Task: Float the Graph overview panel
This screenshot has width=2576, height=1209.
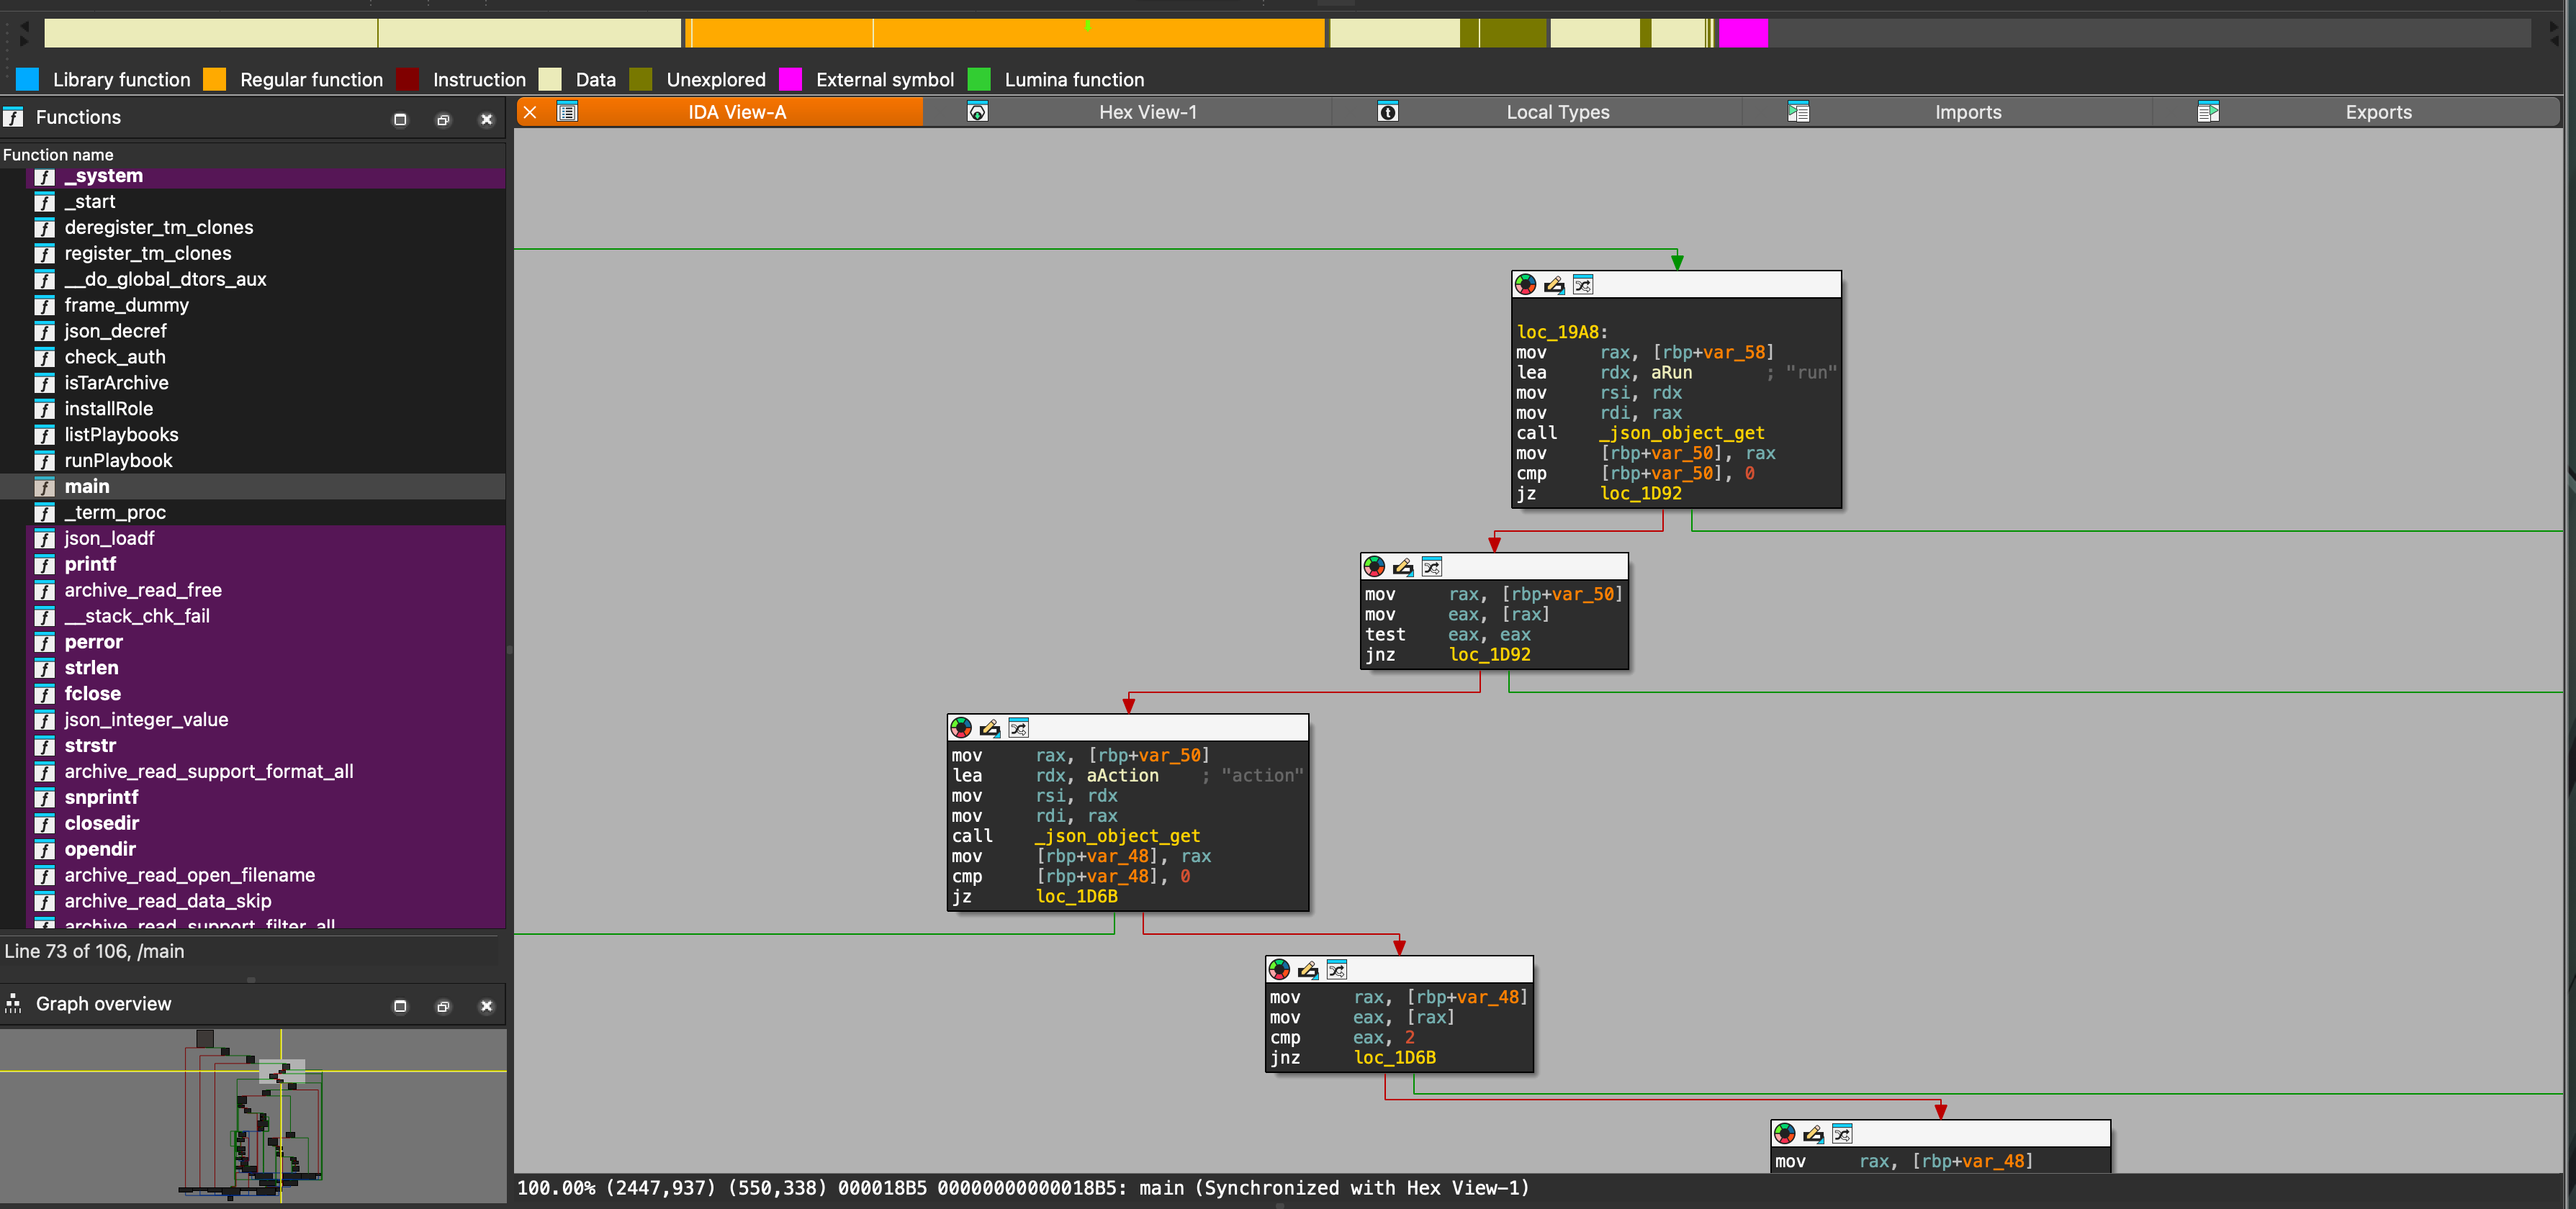Action: pyautogui.click(x=443, y=1005)
